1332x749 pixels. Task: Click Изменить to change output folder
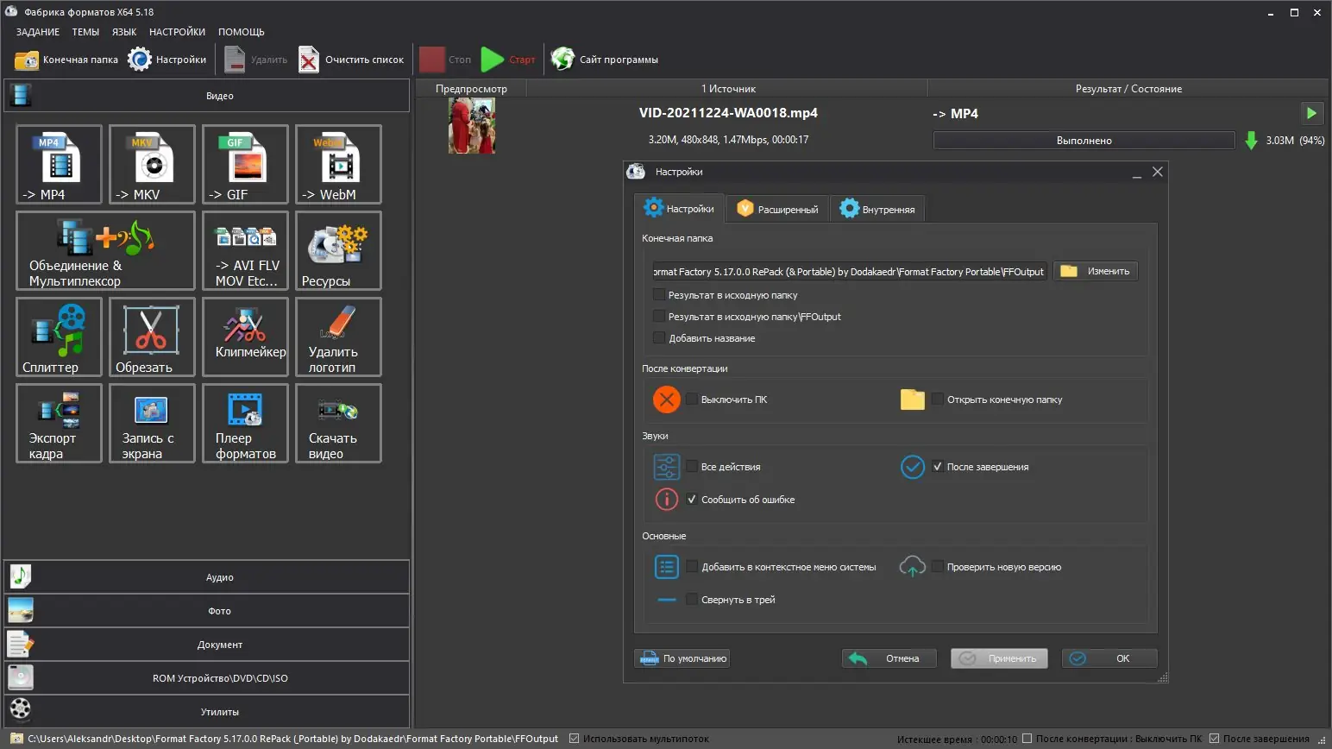tap(1096, 271)
